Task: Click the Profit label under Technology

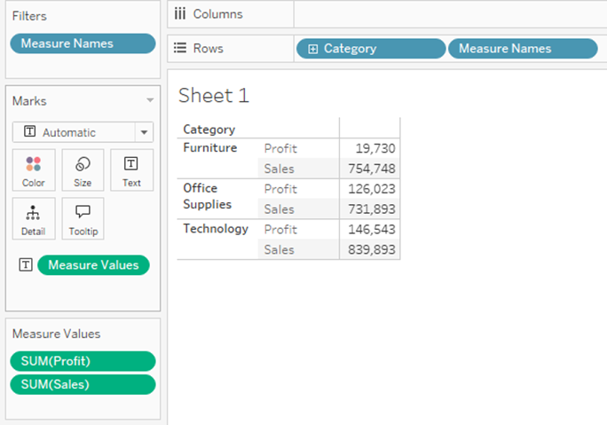Action: pyautogui.click(x=280, y=230)
